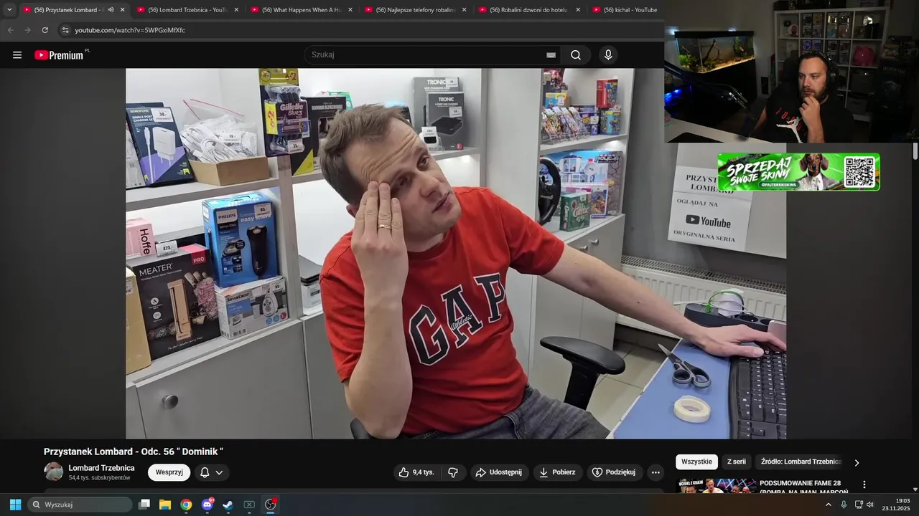Open Lombard Trzebnica channel name link
This screenshot has width=919, height=516.
click(101, 468)
